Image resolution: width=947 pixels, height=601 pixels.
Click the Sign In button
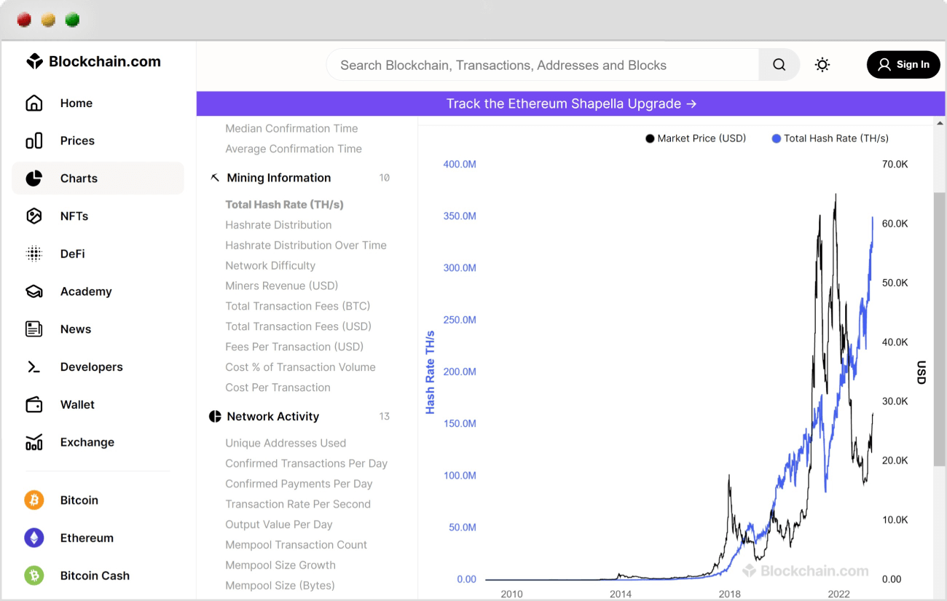903,65
